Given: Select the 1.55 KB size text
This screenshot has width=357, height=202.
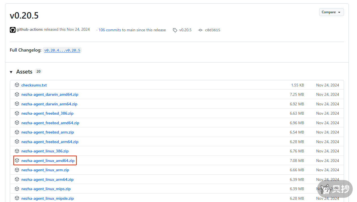Looking at the screenshot, I should coord(297,85).
